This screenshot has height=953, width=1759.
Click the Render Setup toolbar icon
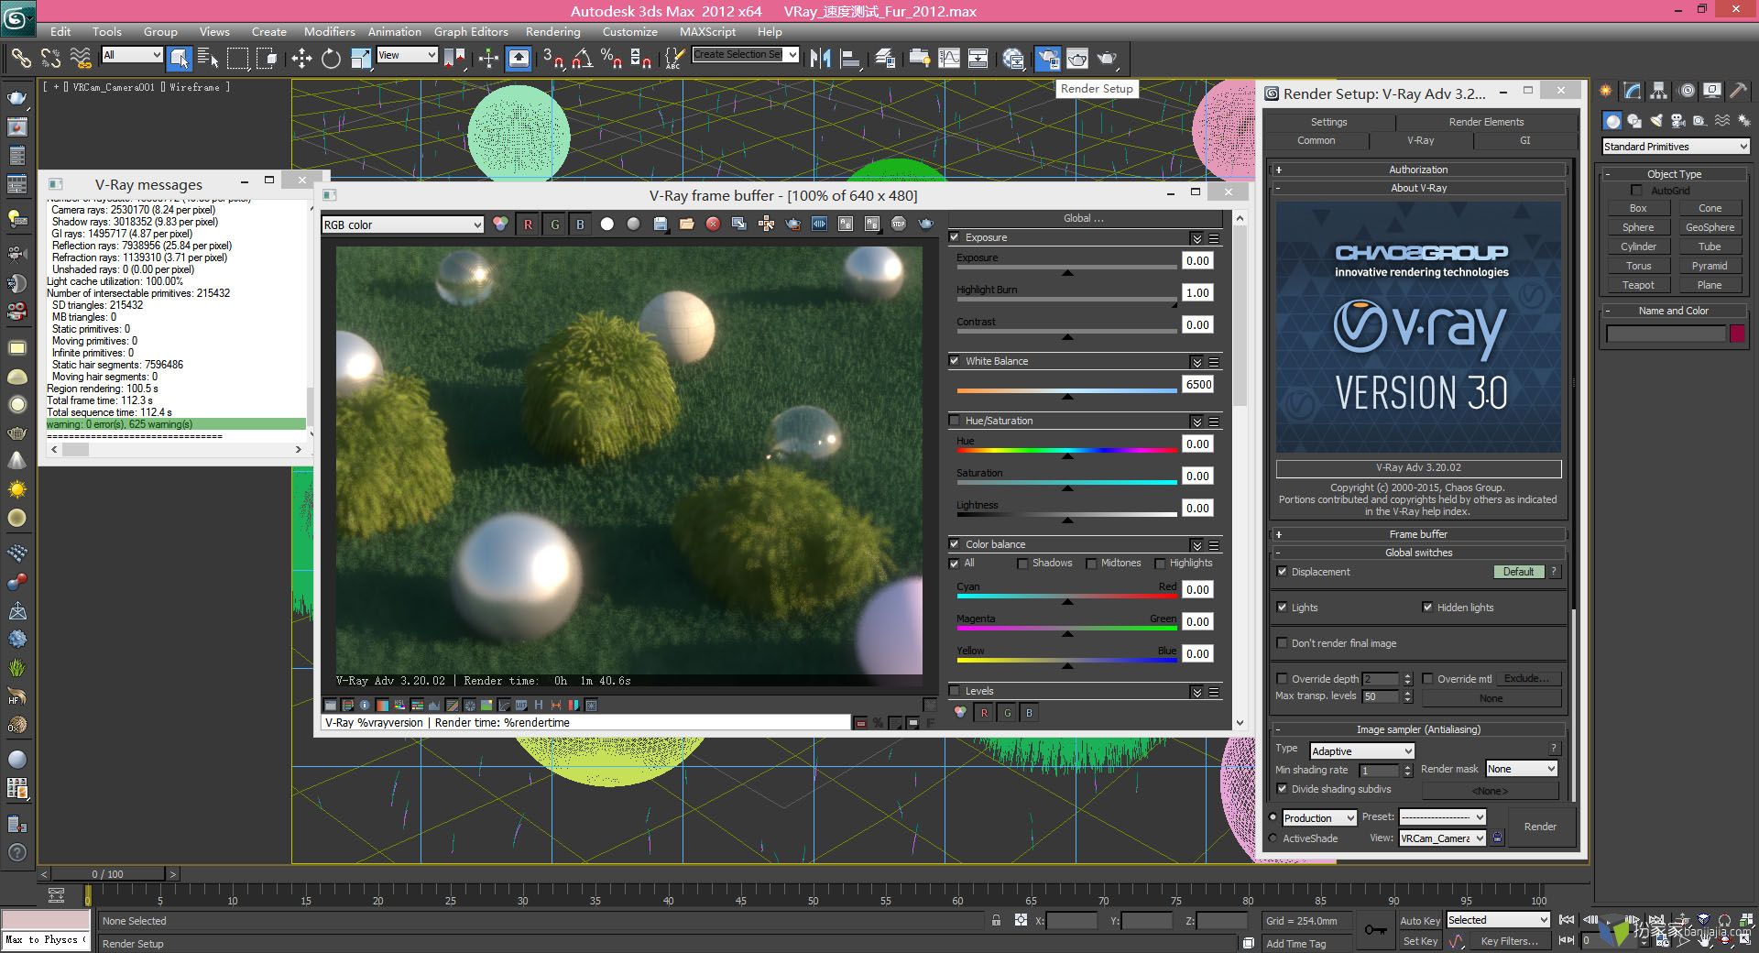click(1047, 59)
